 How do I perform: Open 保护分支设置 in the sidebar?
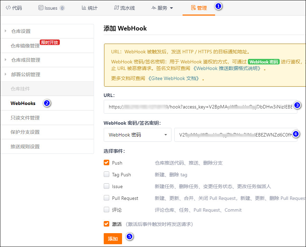47,132
